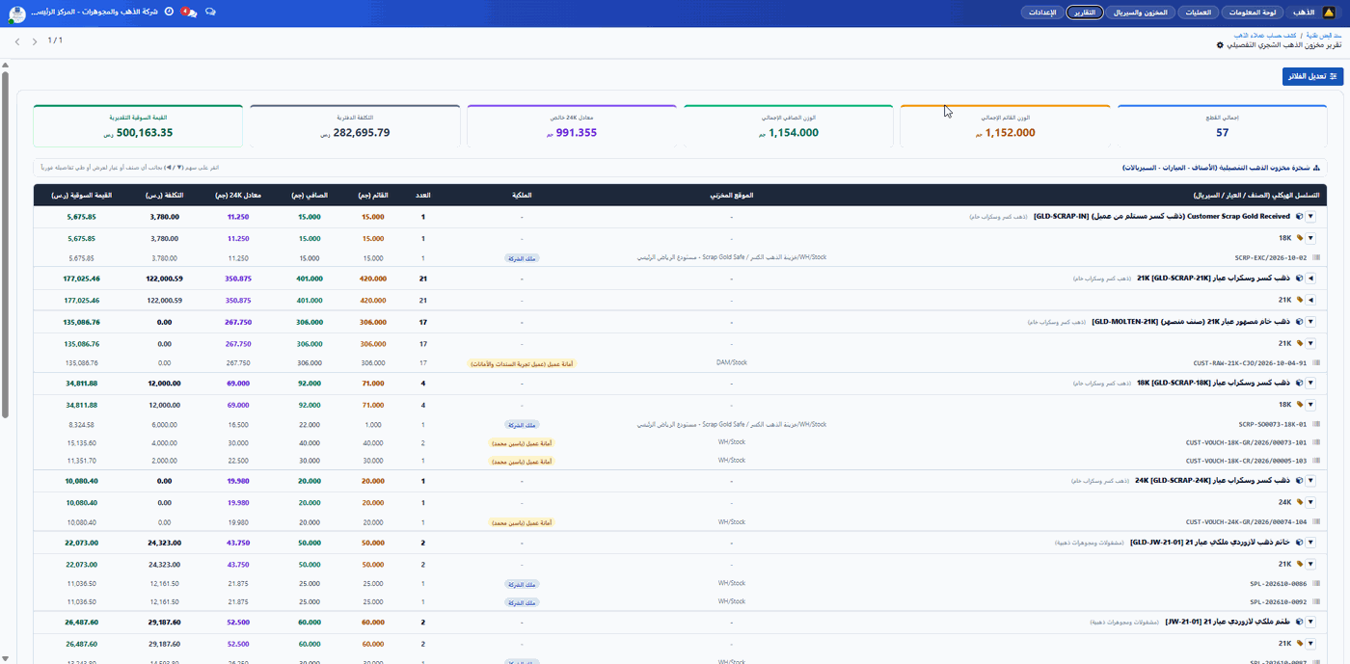Collapse the Customer Scrap Gold Received row
Viewport: 1350px width, 664px height.
pos(1310,217)
